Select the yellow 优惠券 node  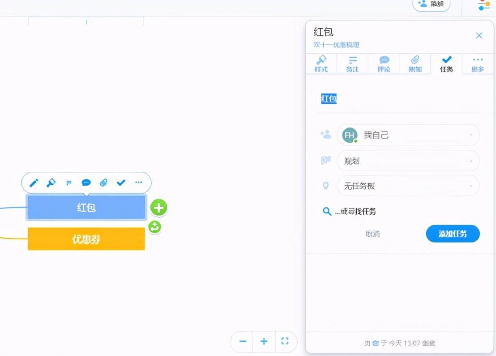[x=86, y=239]
